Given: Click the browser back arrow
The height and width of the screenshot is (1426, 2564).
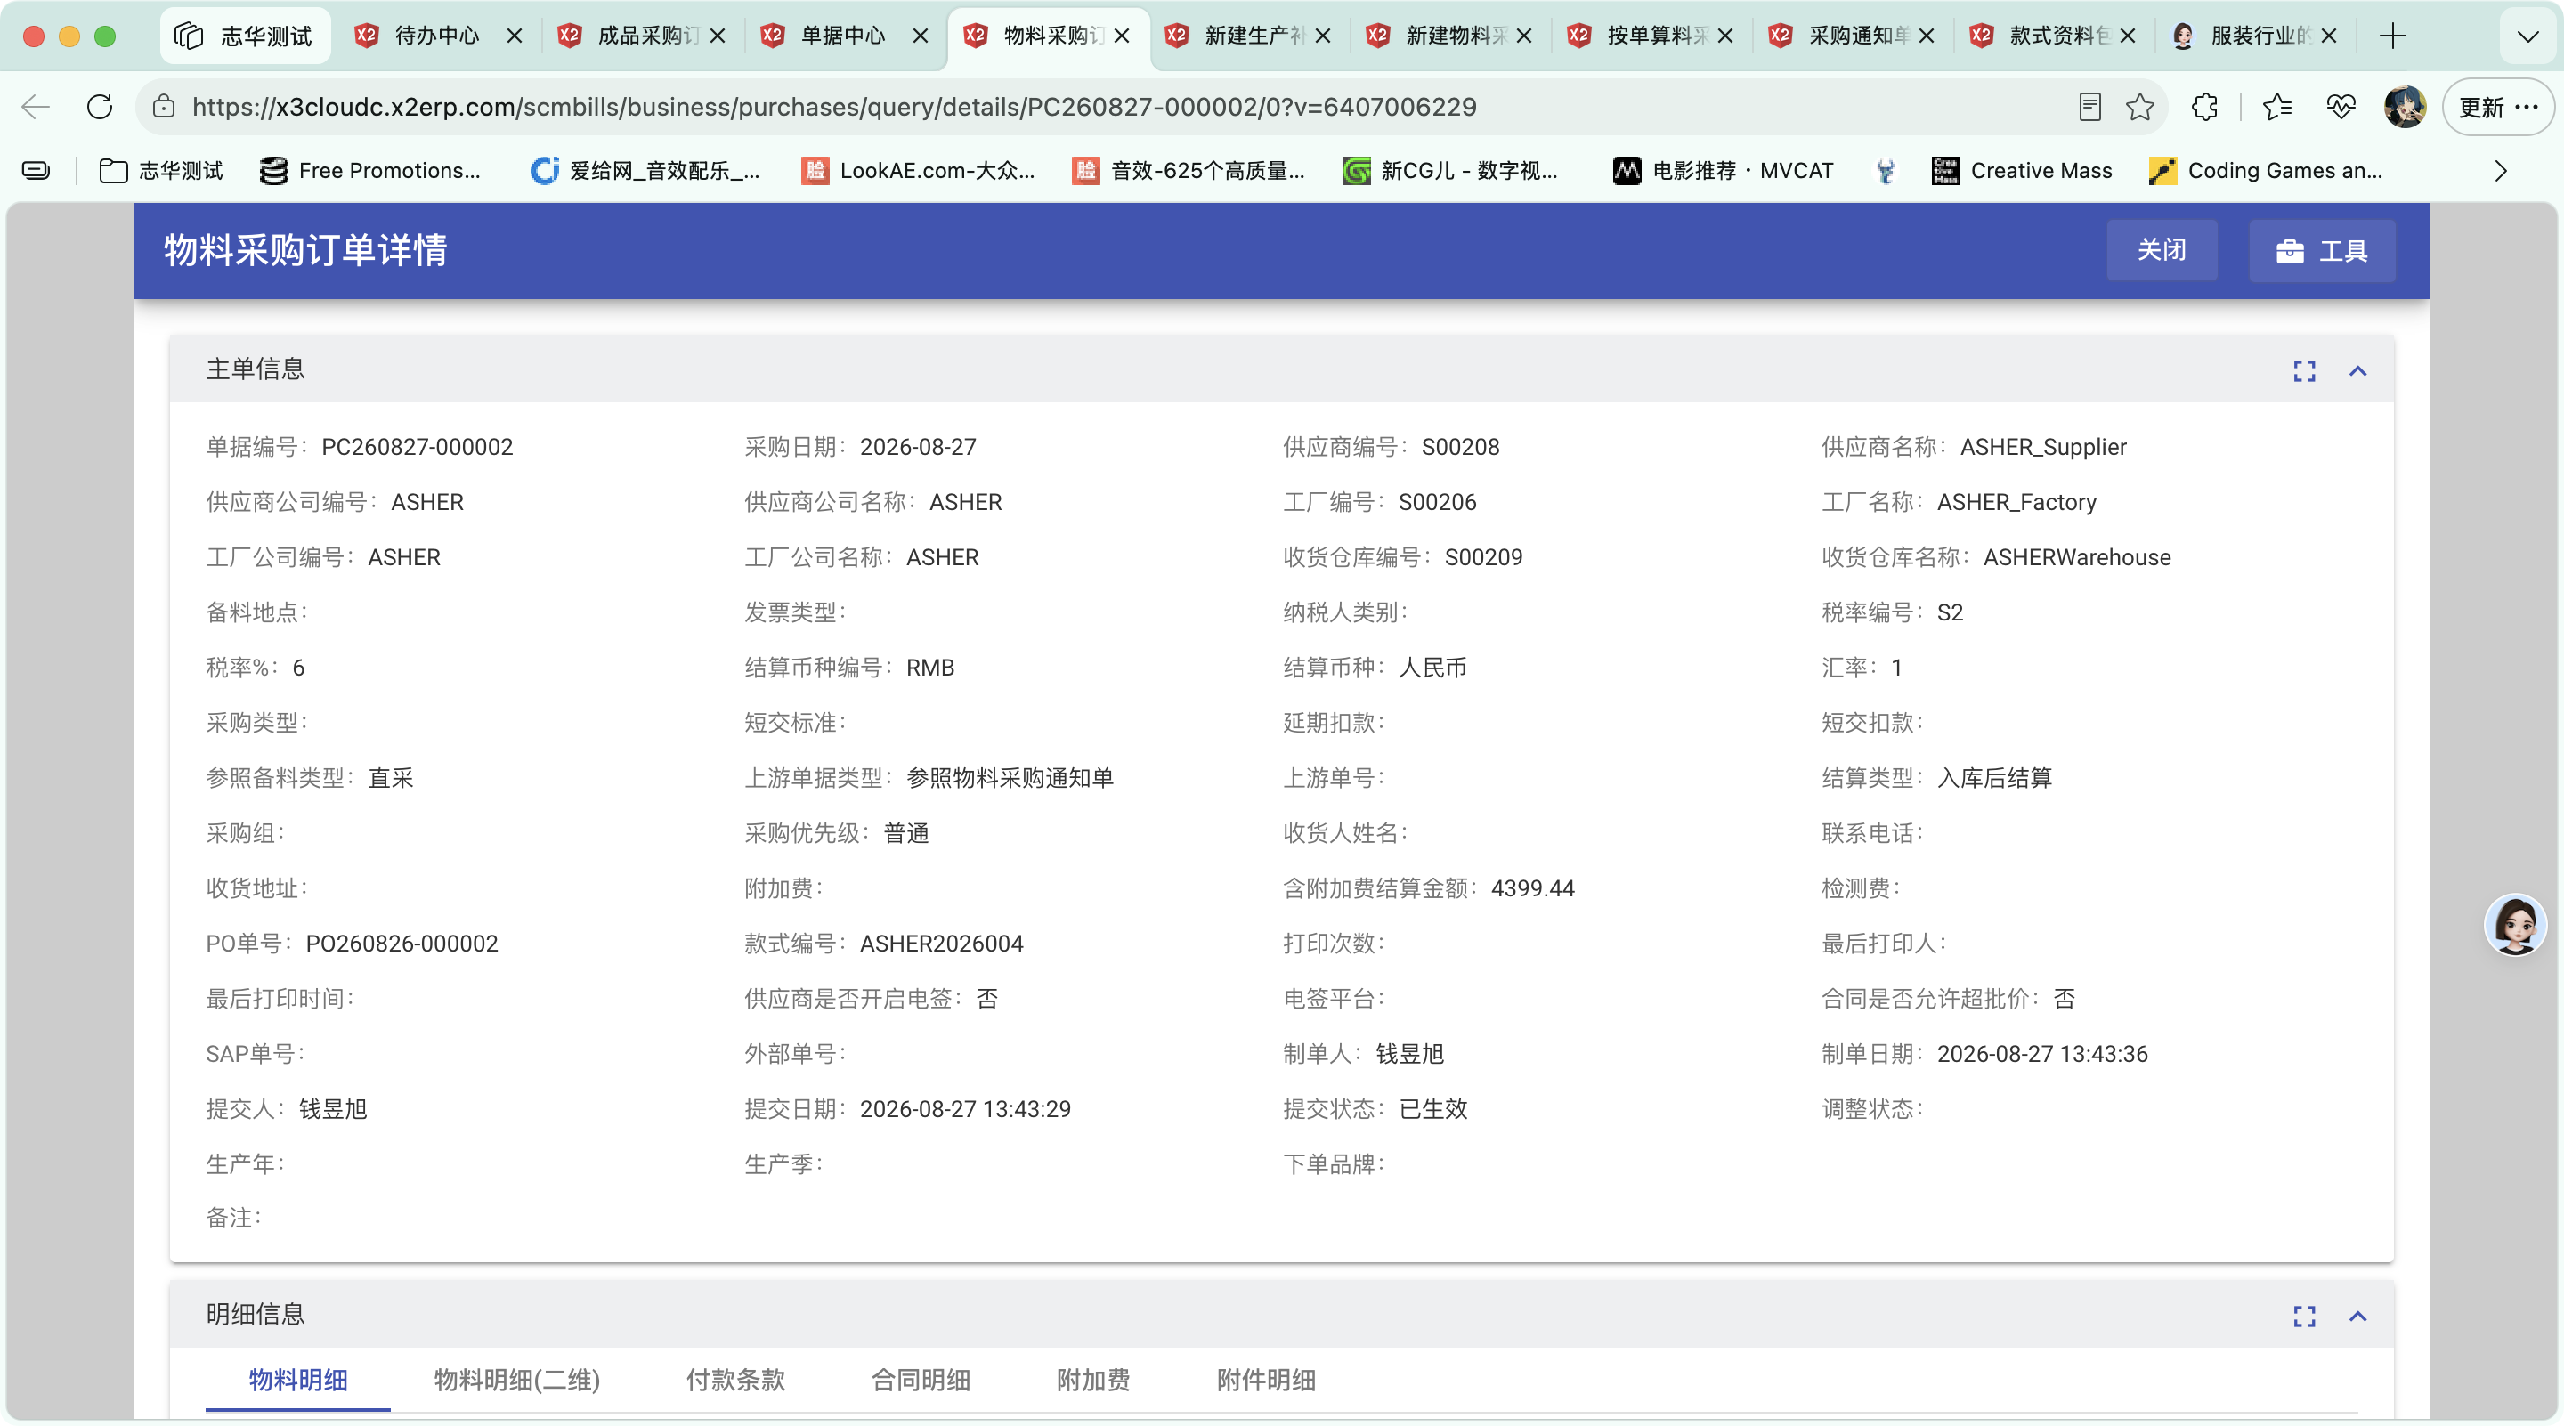Looking at the screenshot, I should (36, 107).
